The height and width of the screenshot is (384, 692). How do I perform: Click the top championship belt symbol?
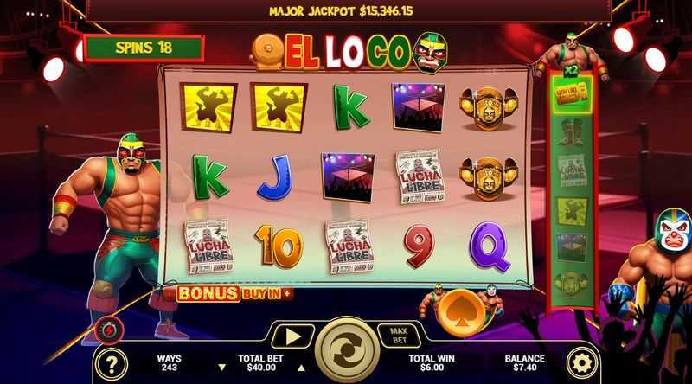(489, 108)
